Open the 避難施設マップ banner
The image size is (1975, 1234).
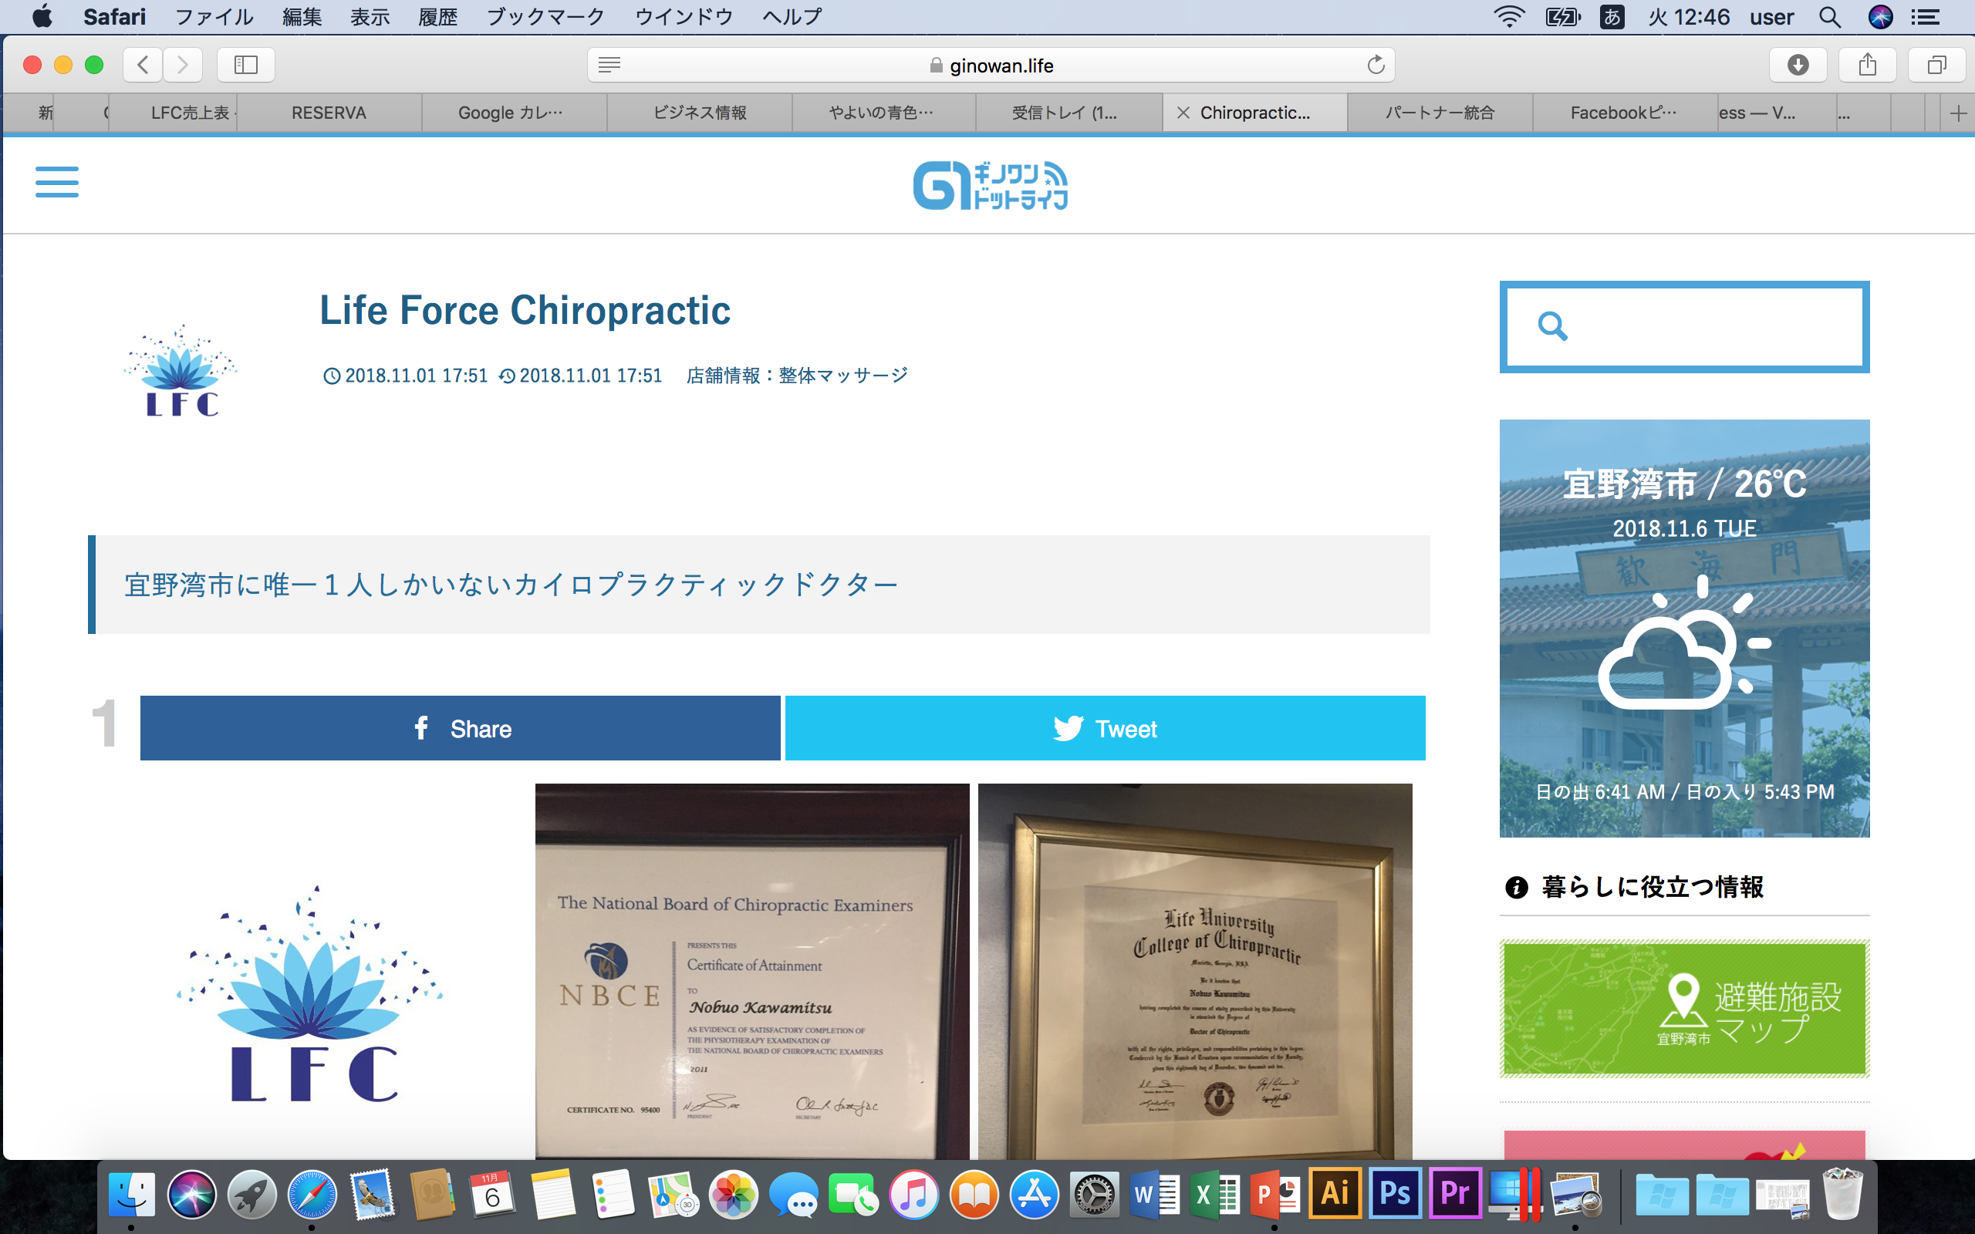[1684, 1009]
